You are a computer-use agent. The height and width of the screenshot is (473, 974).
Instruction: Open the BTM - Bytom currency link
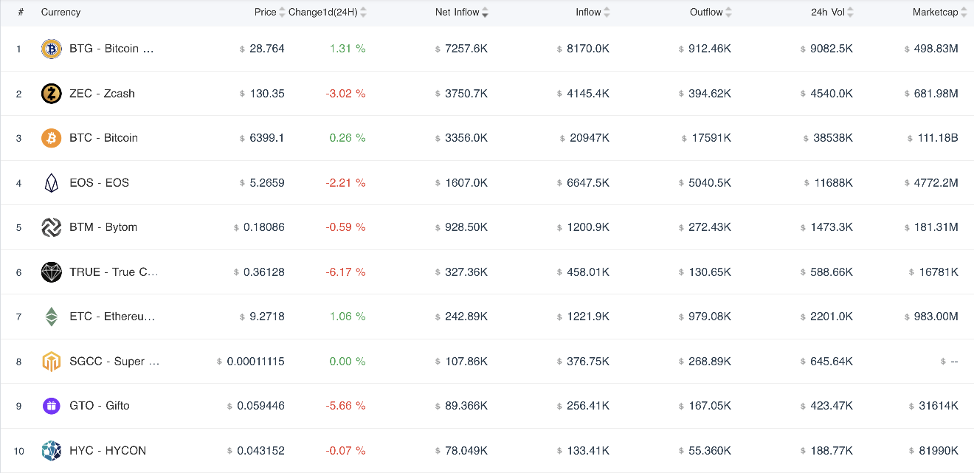[x=103, y=227]
